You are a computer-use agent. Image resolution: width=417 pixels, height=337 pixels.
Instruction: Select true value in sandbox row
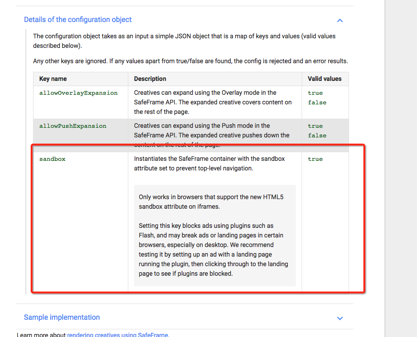click(x=315, y=159)
